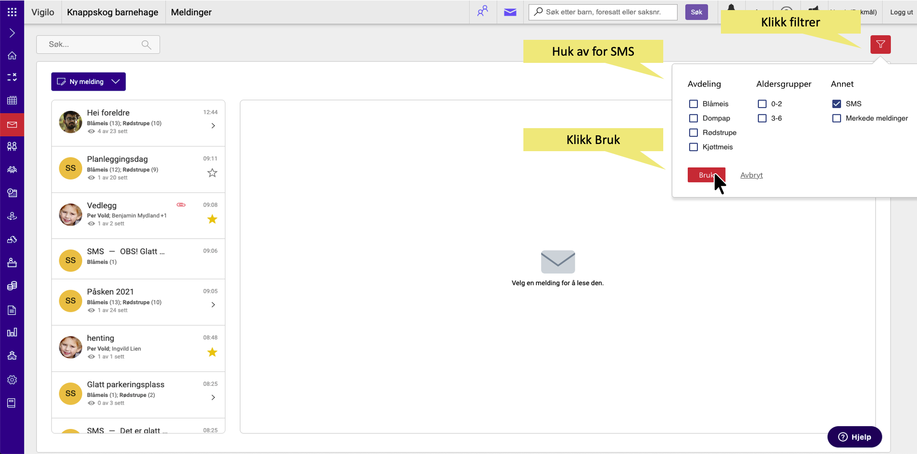
Task: Check the Blåmeis department checkbox
Action: 693,104
